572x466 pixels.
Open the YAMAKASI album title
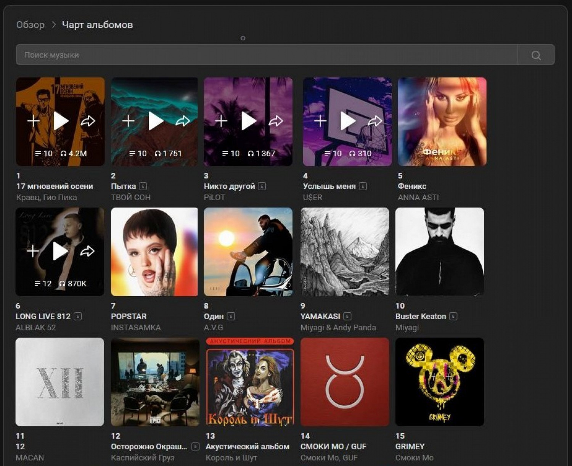[320, 317]
